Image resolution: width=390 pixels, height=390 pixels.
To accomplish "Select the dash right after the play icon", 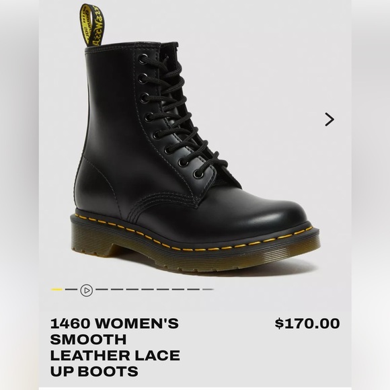I will point(102,289).
